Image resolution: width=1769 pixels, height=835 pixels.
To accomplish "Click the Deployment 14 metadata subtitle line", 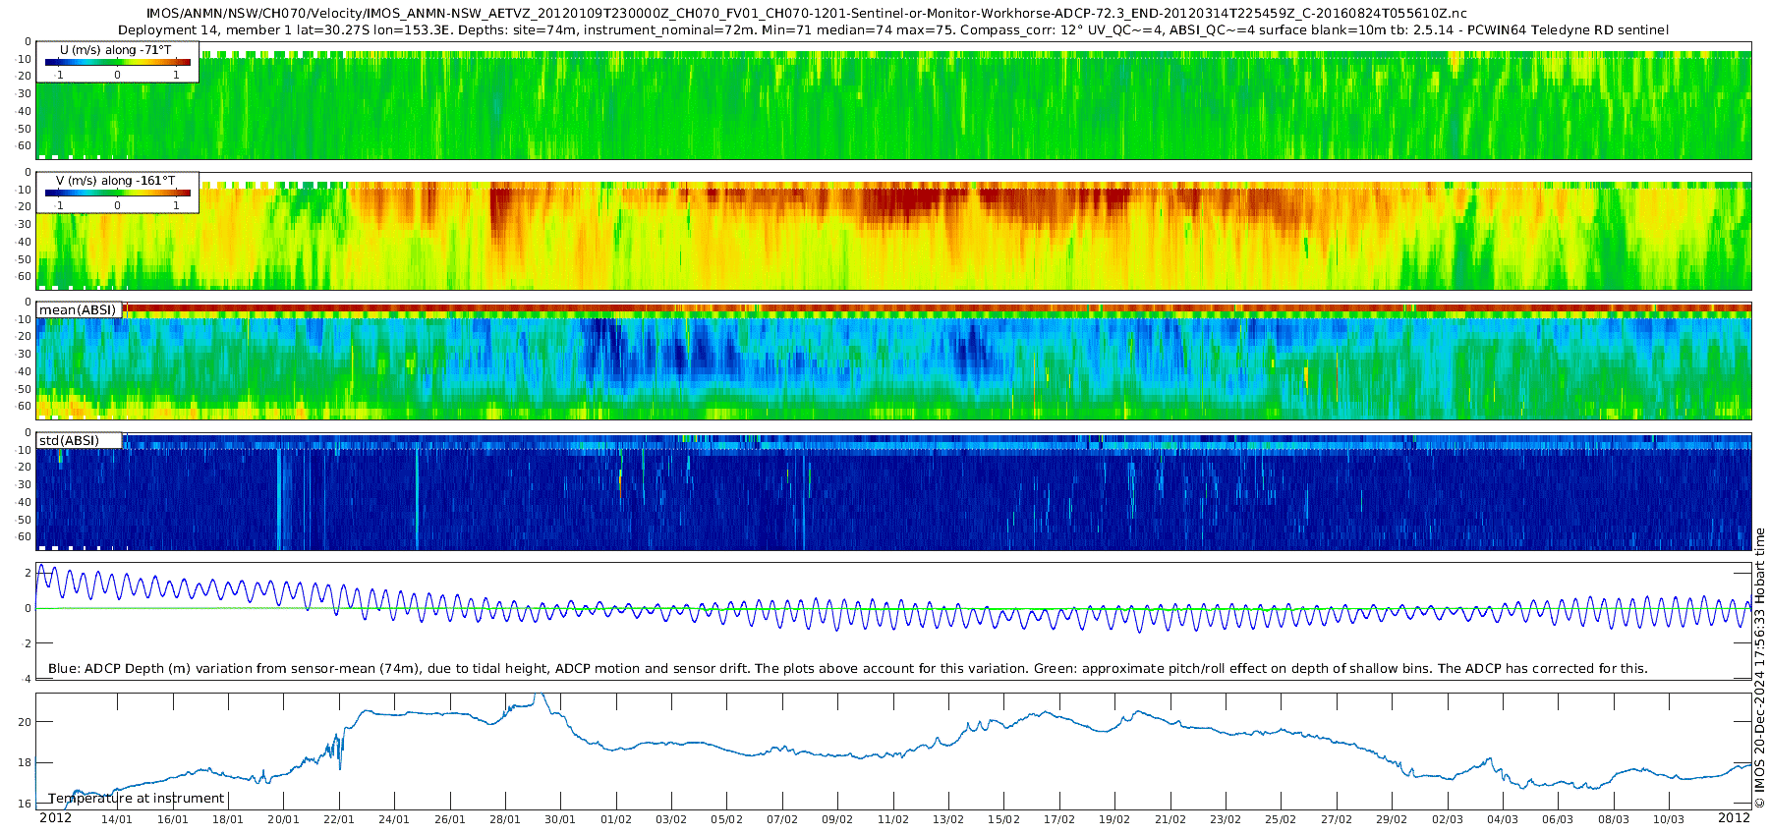I will click(x=892, y=29).
